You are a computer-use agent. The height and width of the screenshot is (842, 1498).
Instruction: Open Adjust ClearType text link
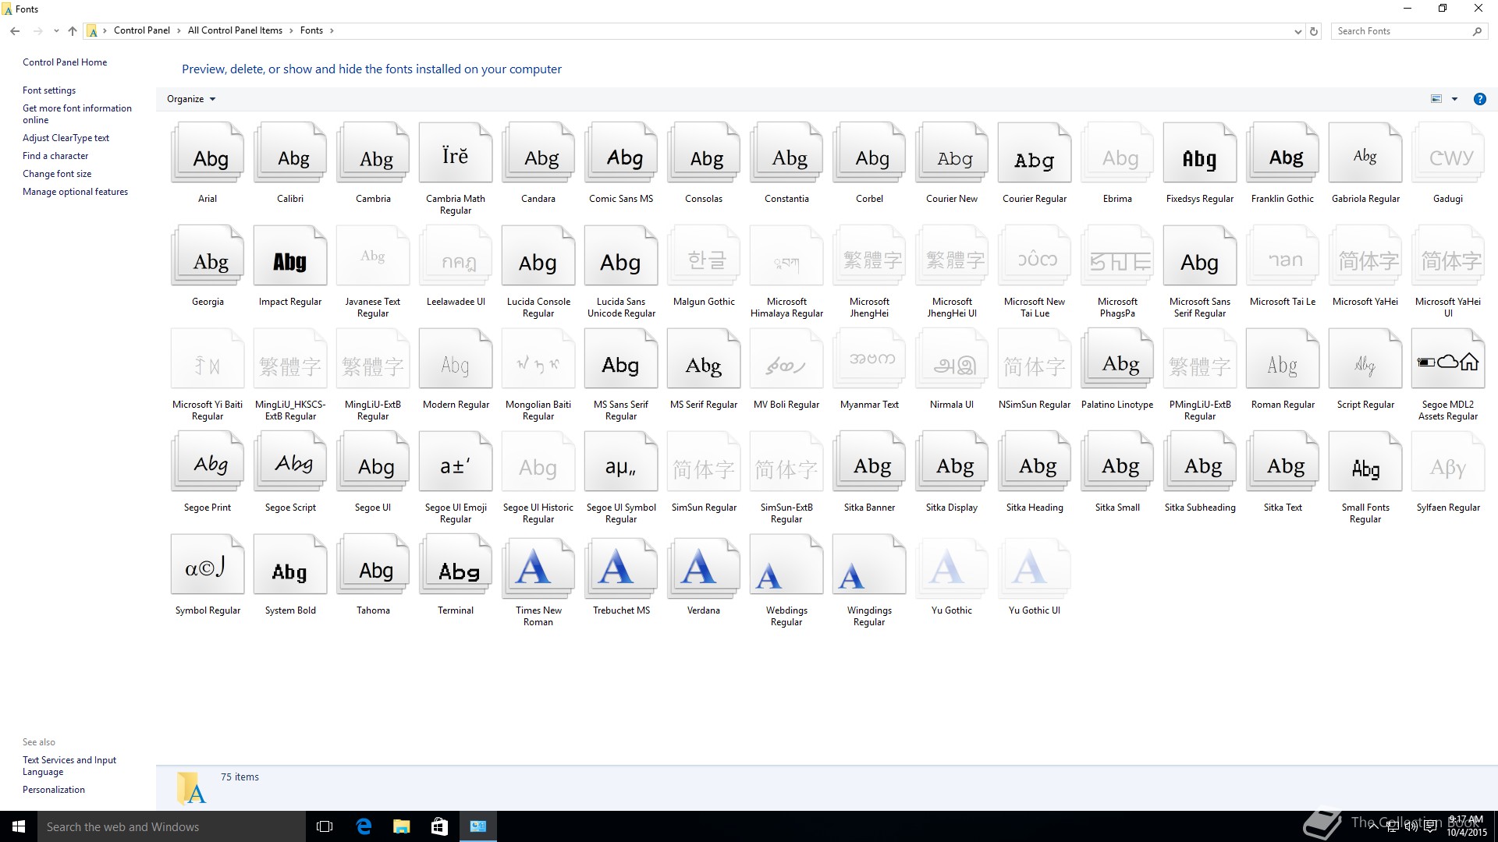(x=66, y=138)
